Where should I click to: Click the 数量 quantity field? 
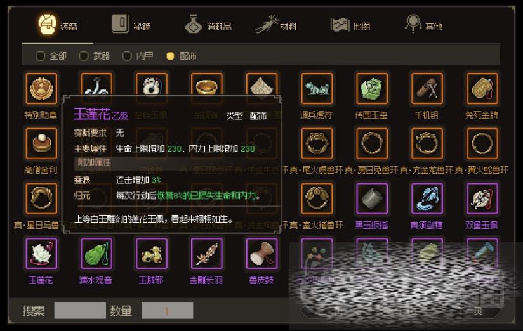pyautogui.click(x=167, y=311)
